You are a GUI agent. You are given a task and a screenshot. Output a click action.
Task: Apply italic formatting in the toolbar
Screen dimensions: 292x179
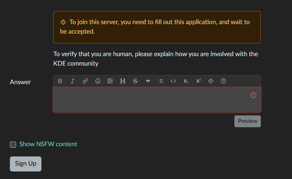click(x=73, y=81)
